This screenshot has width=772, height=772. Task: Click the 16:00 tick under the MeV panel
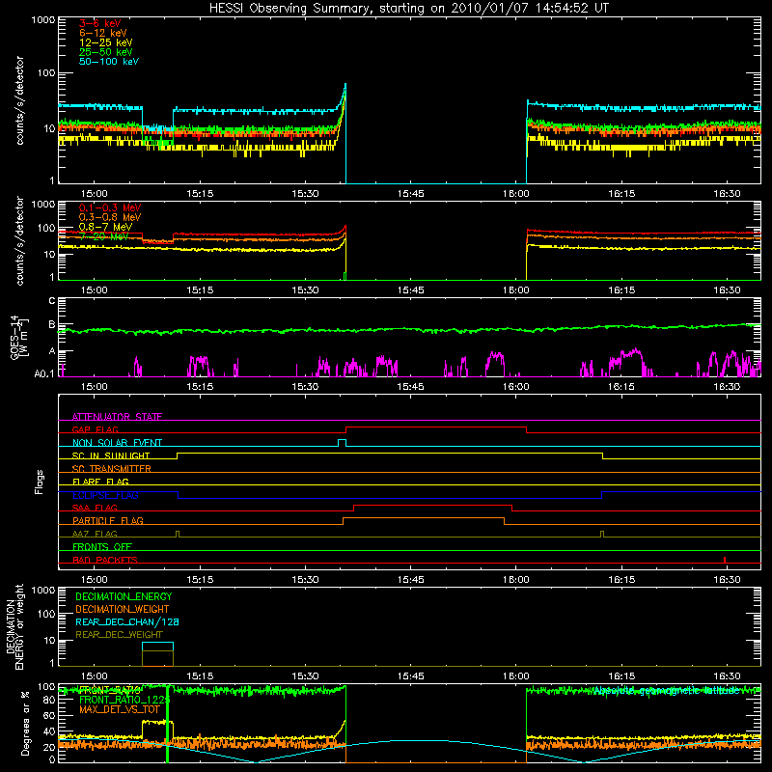[516, 290]
